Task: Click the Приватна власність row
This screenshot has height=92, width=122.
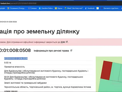Action: [x=14, y=67]
